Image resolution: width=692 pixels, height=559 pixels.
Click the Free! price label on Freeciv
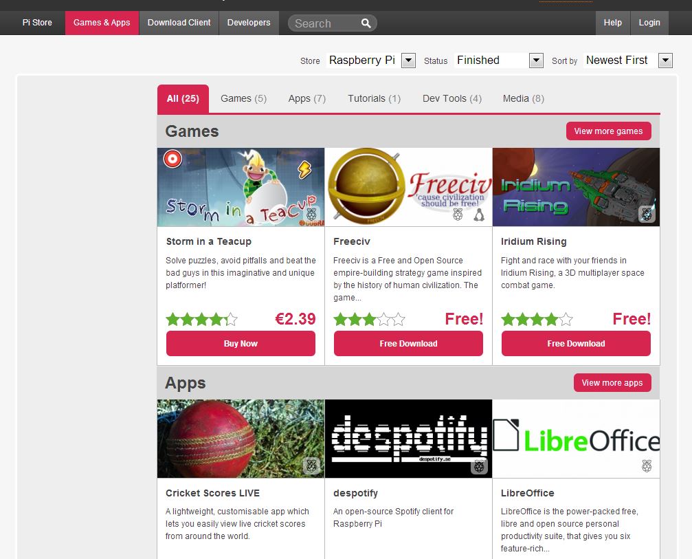pos(464,319)
